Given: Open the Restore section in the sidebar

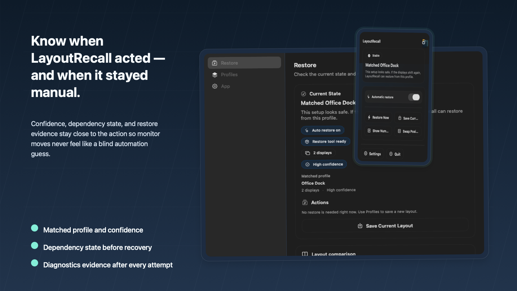Looking at the screenshot, I should click(244, 63).
